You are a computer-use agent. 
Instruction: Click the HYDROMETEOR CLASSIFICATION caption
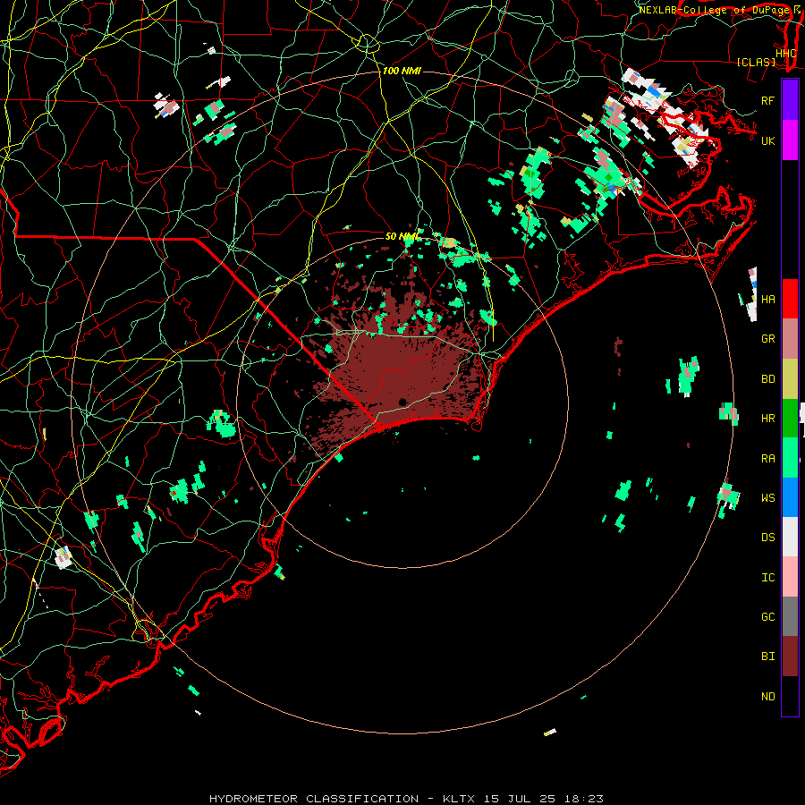click(x=314, y=799)
